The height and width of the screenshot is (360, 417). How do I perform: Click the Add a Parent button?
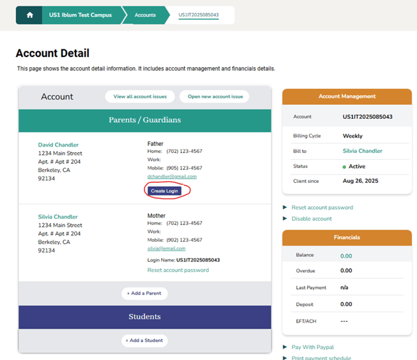click(x=145, y=293)
